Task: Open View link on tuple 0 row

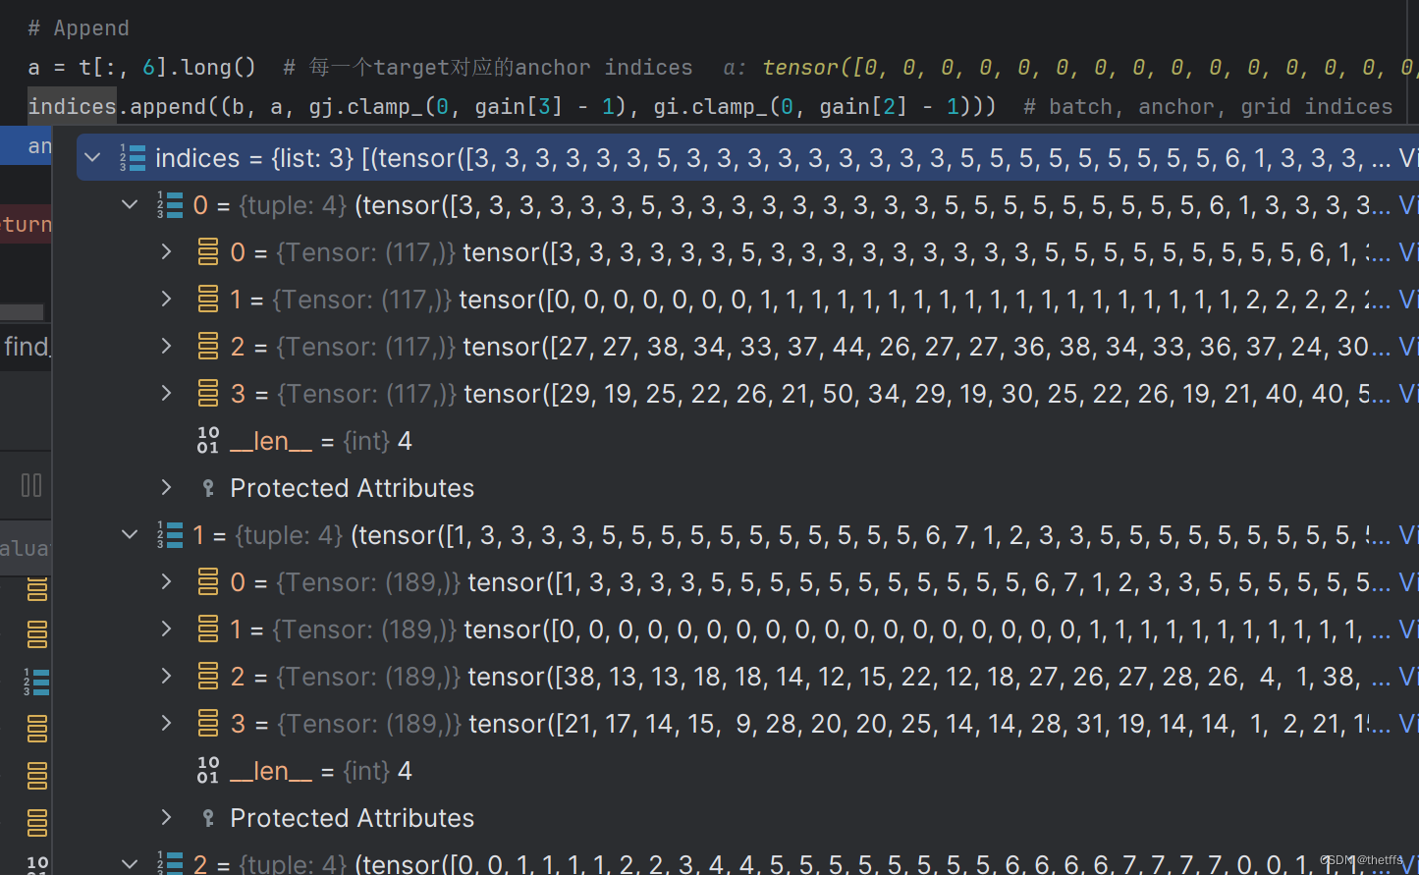Action: point(1408,205)
